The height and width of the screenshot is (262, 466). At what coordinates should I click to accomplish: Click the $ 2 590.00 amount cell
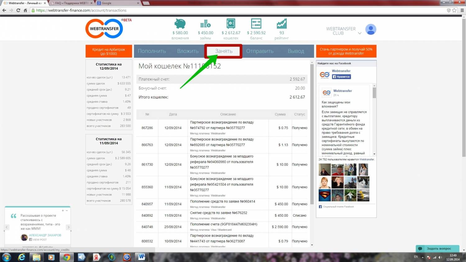280,227
